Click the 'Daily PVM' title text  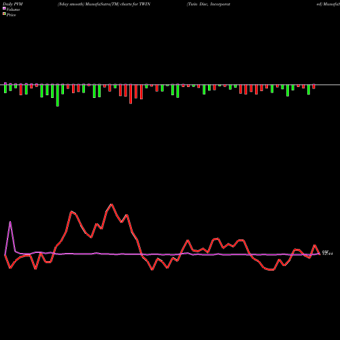tap(13, 4)
